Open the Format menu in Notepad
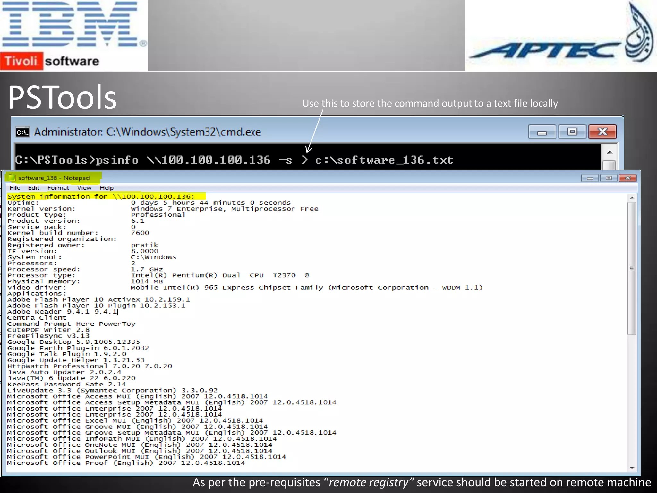Image resolution: width=657 pixels, height=493 pixels. tap(58, 188)
